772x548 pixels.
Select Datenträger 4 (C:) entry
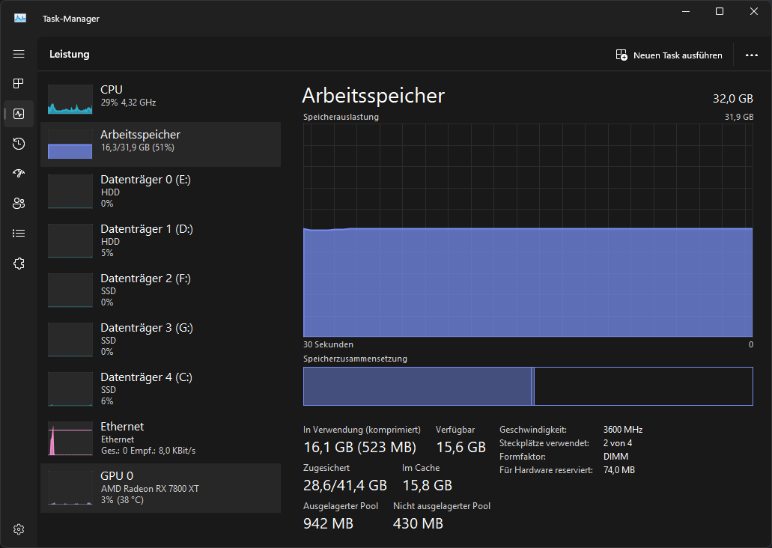click(160, 389)
